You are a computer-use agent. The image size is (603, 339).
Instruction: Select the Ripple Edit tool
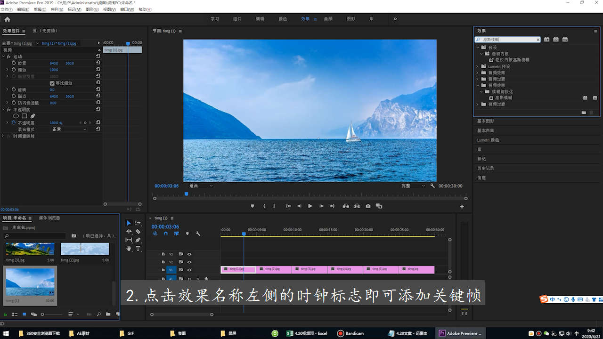(x=129, y=231)
